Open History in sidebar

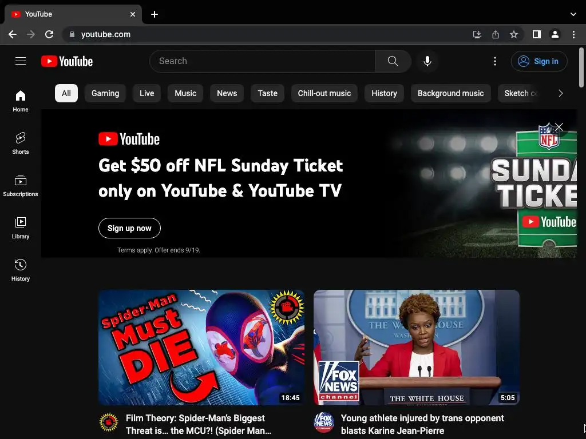point(21,270)
